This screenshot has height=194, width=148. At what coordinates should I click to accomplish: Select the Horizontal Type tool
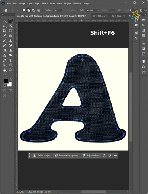click(10, 60)
